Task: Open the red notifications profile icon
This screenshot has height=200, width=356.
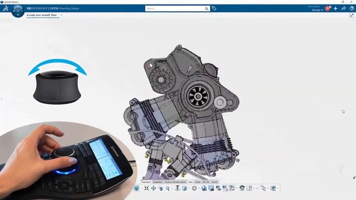Action: [328, 8]
